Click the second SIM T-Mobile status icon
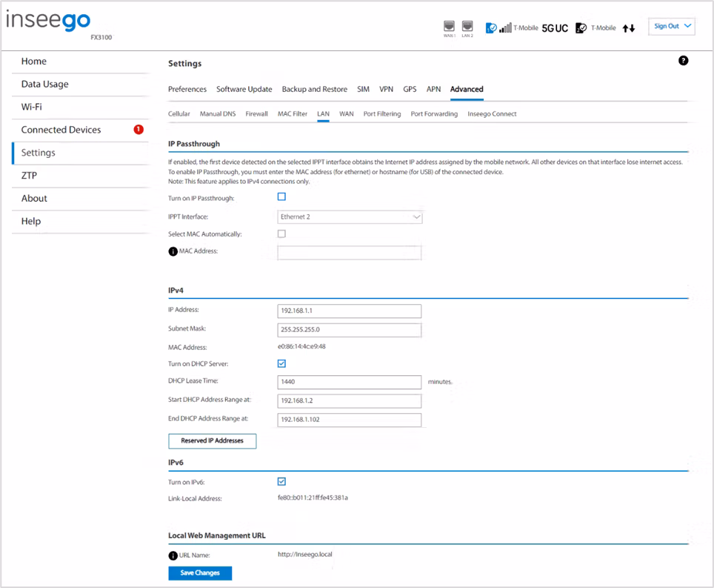The height and width of the screenshot is (588, 714). click(x=581, y=28)
